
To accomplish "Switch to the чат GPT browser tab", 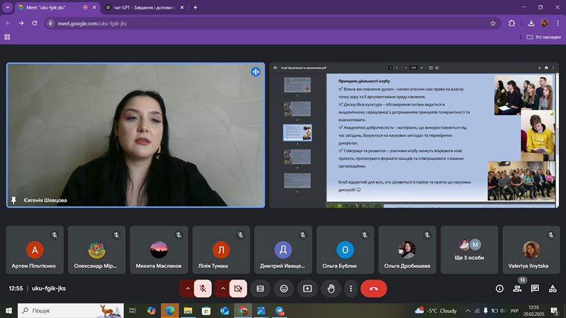I will pyautogui.click(x=145, y=7).
